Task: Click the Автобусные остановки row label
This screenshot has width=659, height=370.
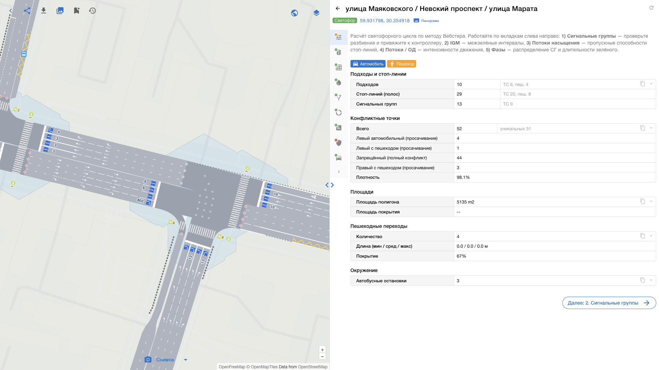Action: [x=381, y=281]
